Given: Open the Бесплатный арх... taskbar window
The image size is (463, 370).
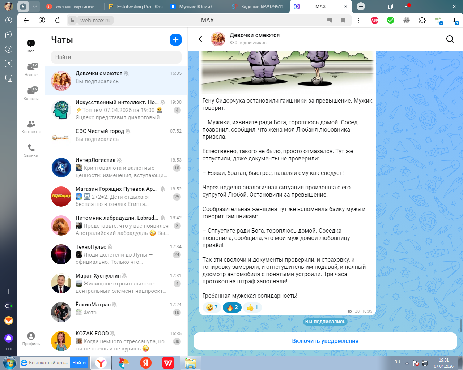Looking at the screenshot, I should [45, 363].
